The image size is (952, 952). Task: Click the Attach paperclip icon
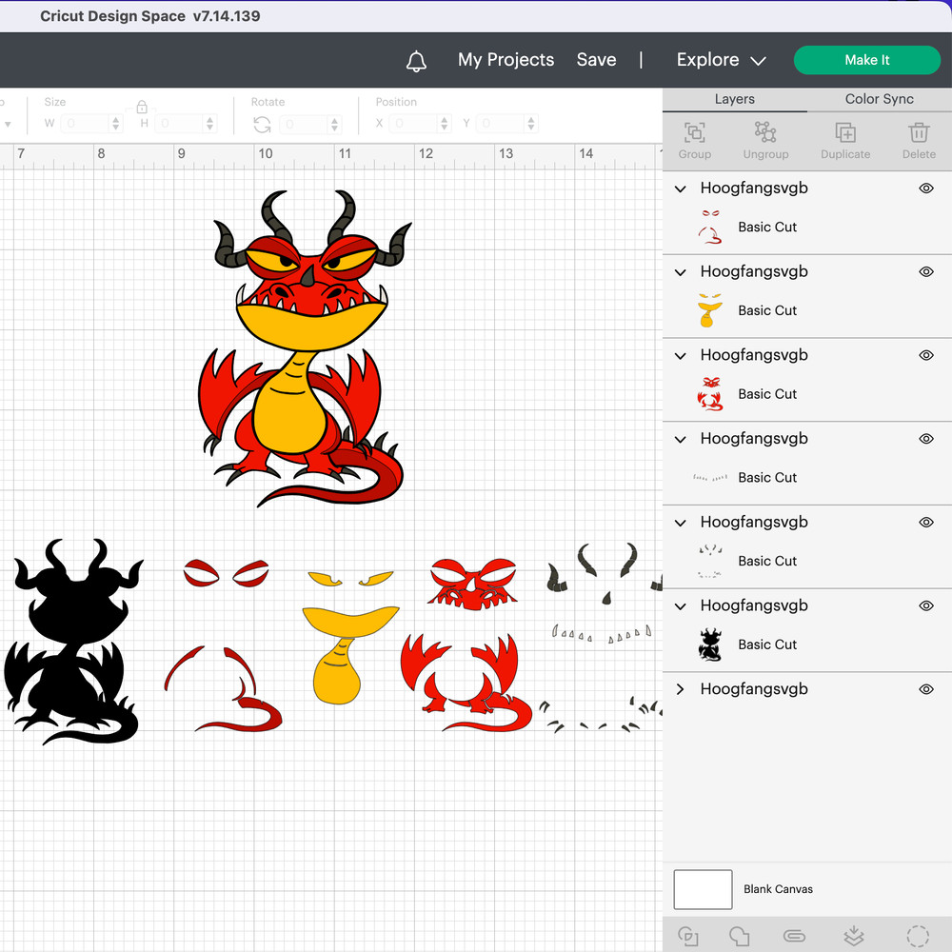coord(794,936)
